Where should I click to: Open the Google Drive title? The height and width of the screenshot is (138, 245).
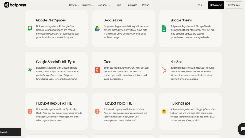coord(113,20)
